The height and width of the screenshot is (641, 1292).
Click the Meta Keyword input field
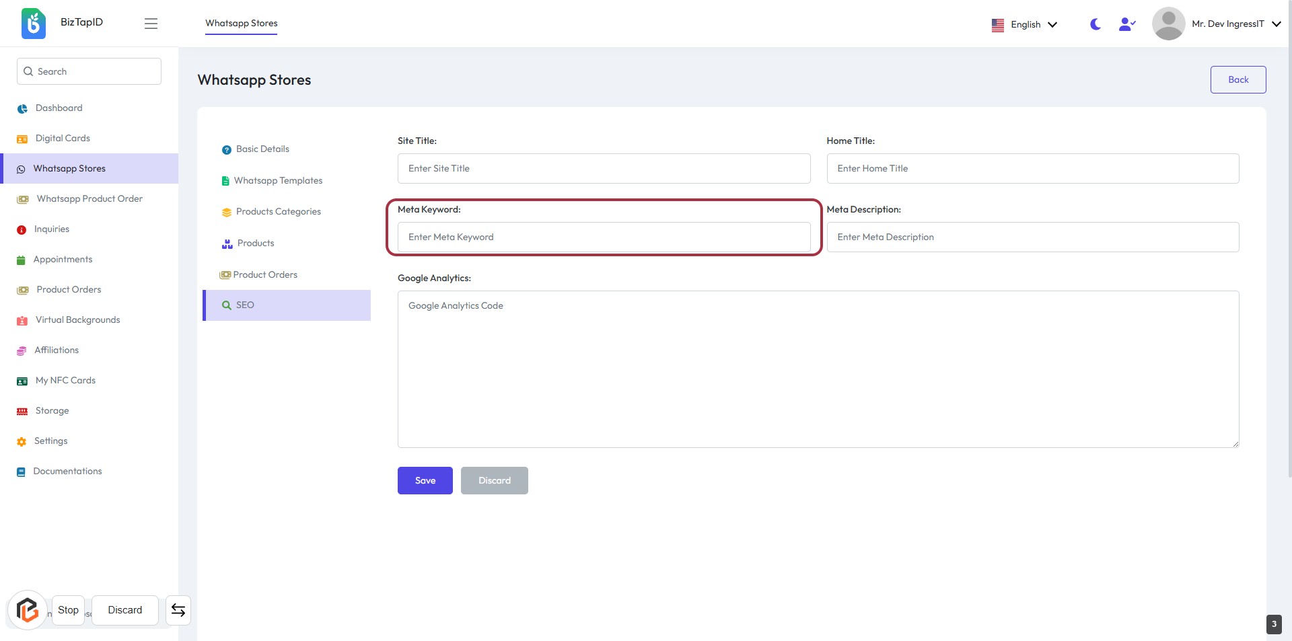[604, 237]
